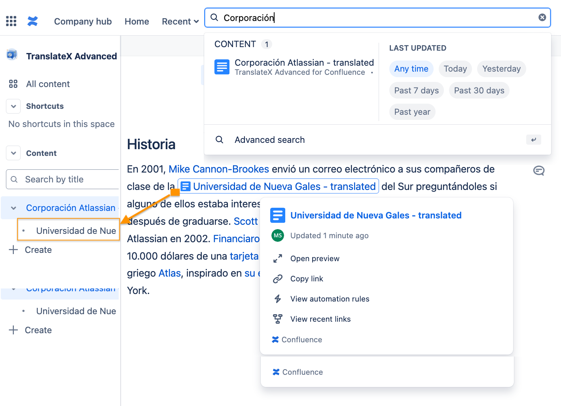
Task: Click the Open preview expand arrows icon
Action: (278, 258)
